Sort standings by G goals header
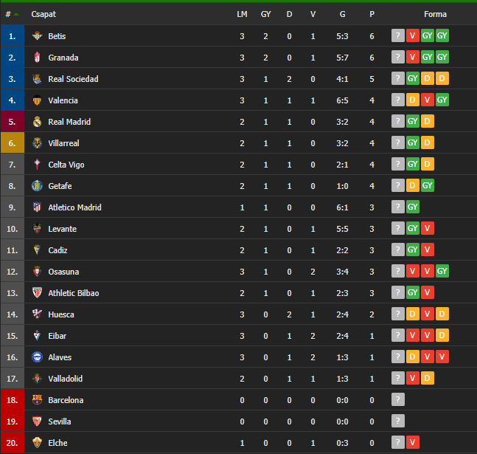Viewport: 477px width, 454px height. click(342, 14)
